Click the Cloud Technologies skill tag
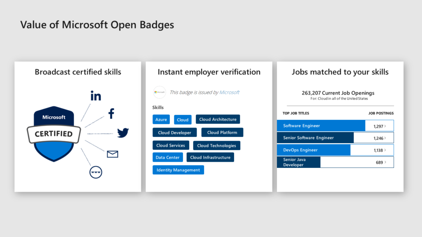 216,145
